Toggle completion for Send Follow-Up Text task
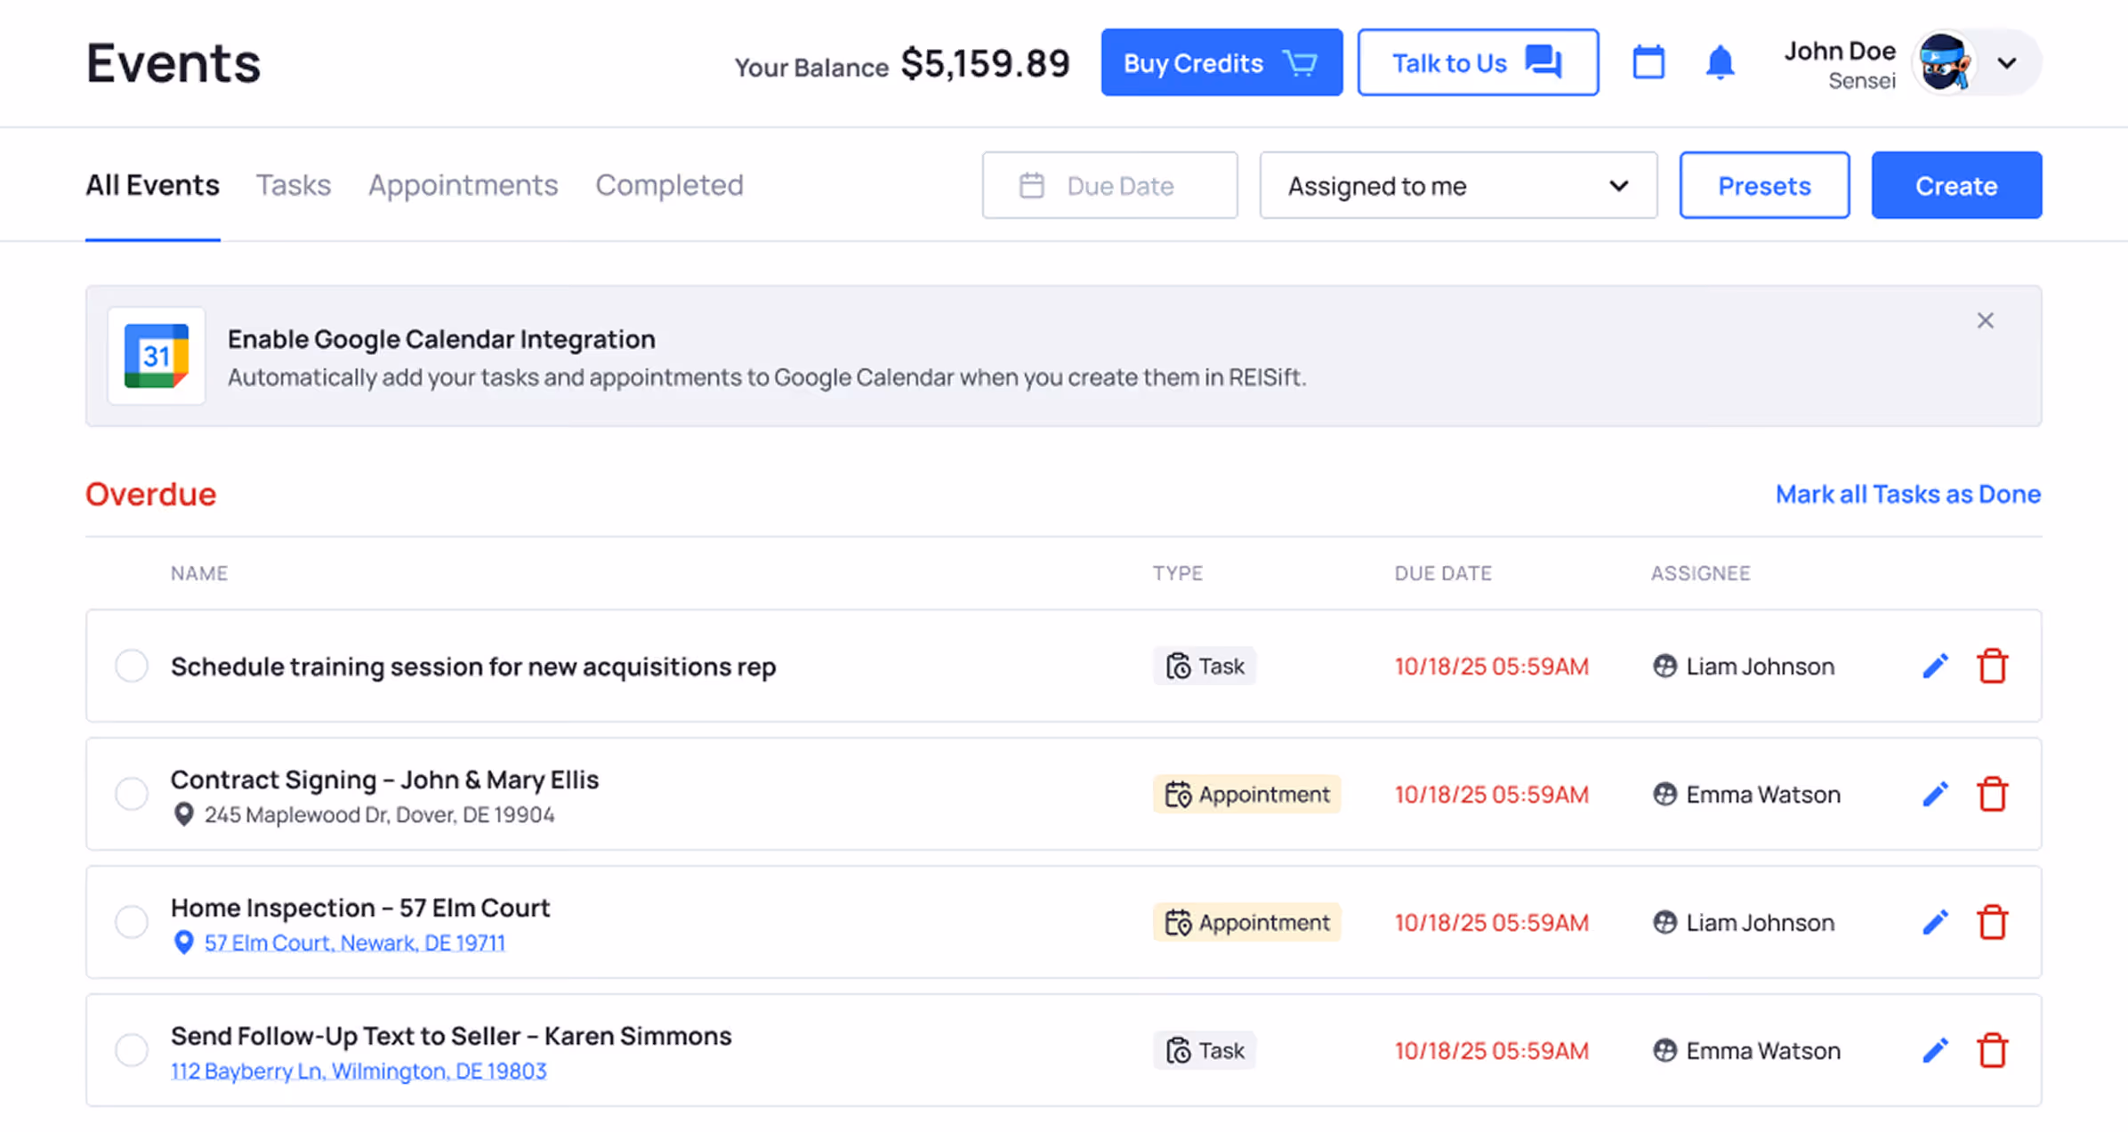Image resolution: width=2128 pixels, height=1132 pixels. click(x=132, y=1050)
